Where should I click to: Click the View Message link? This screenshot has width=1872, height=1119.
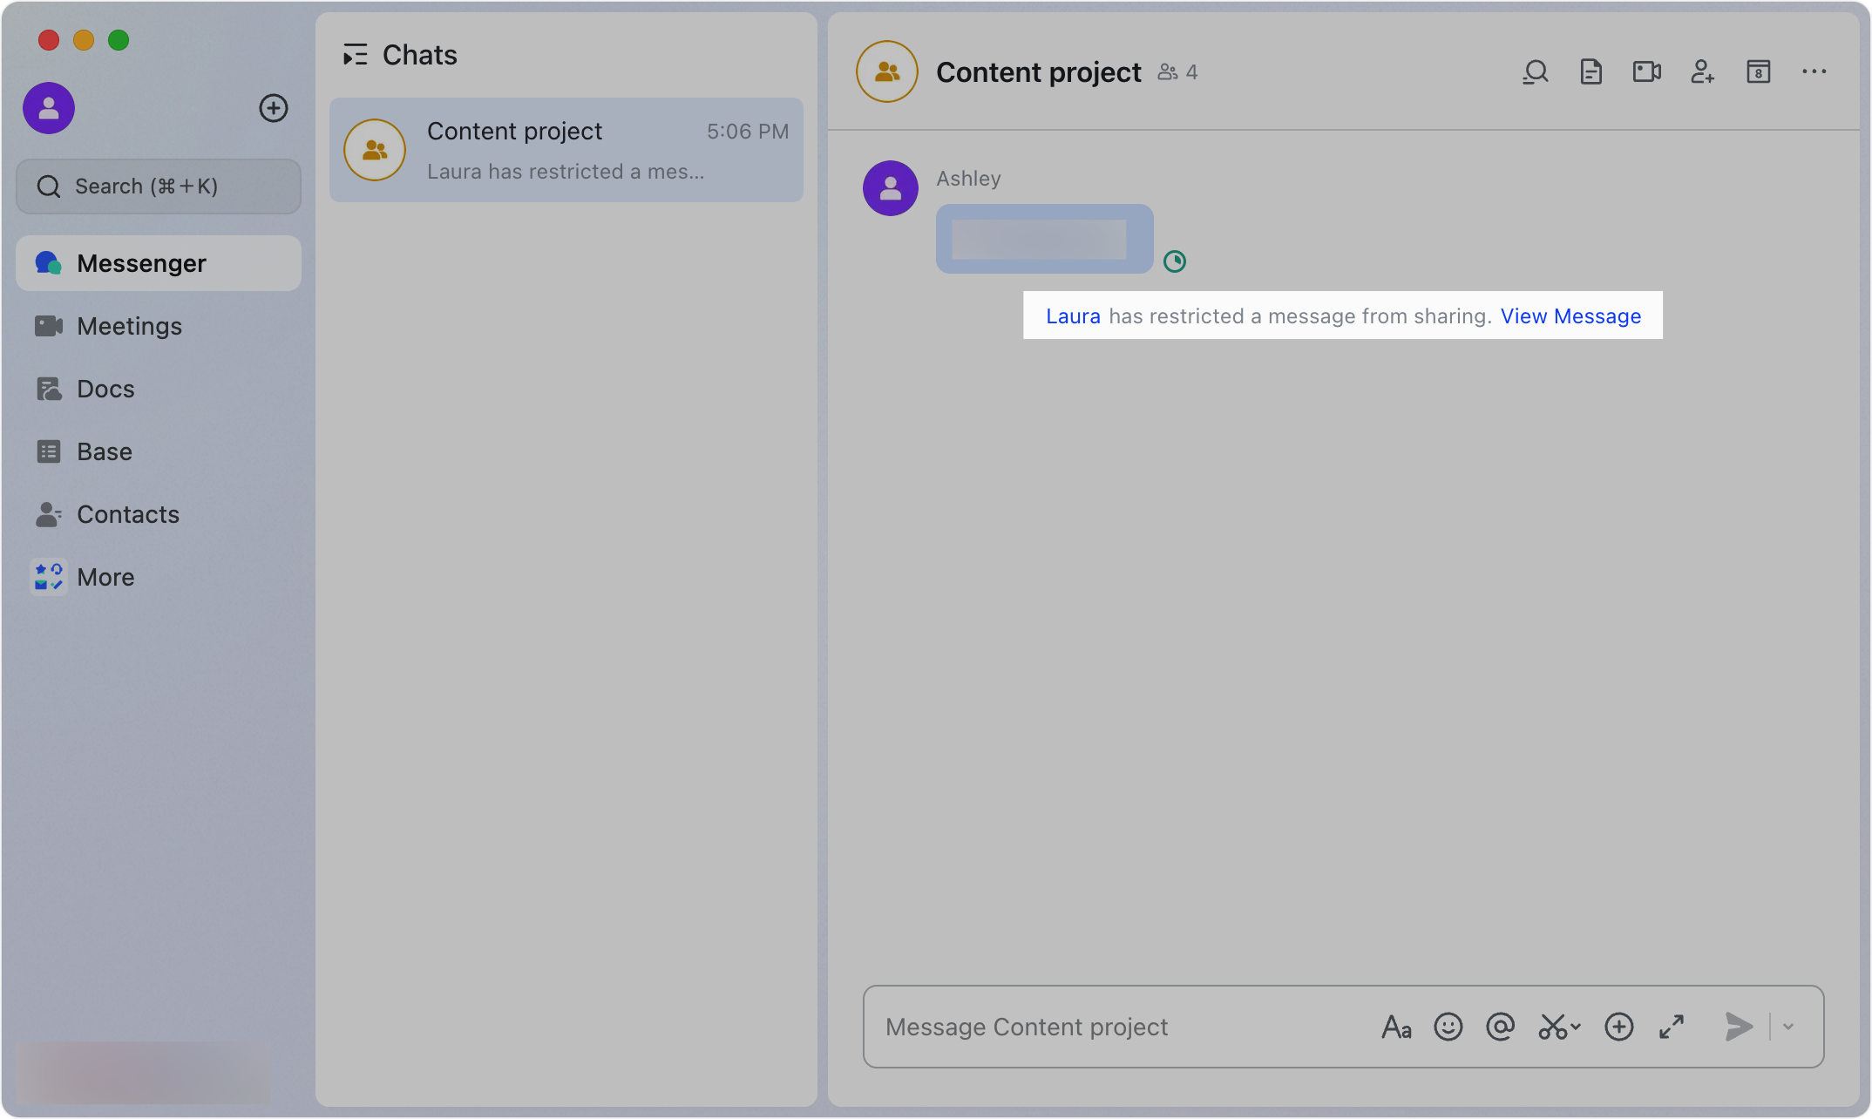[1570, 315]
